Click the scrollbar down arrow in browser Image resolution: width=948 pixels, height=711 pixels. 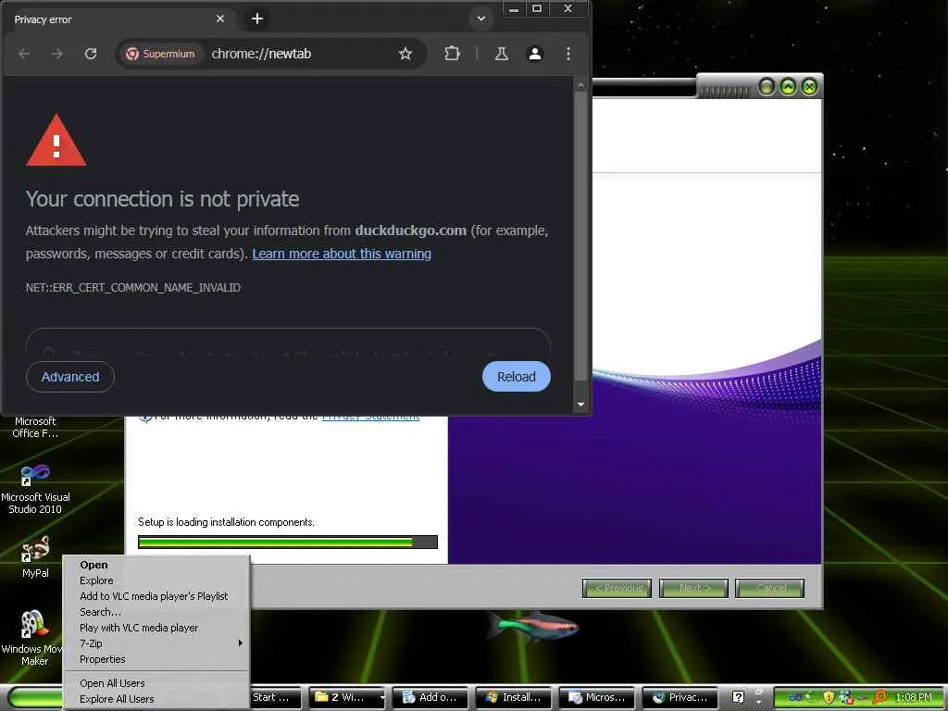click(x=580, y=405)
